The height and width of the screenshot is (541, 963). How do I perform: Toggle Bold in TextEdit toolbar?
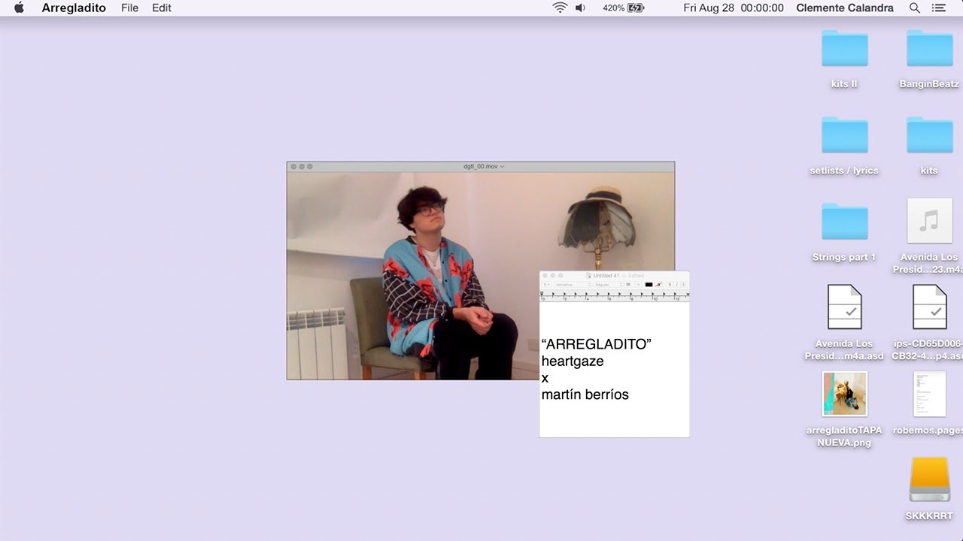670,285
